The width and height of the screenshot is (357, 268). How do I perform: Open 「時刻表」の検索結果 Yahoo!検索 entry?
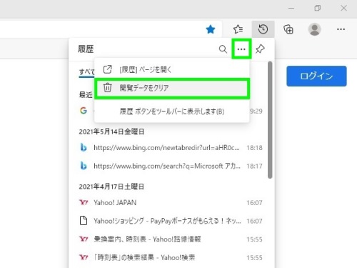pos(171,257)
